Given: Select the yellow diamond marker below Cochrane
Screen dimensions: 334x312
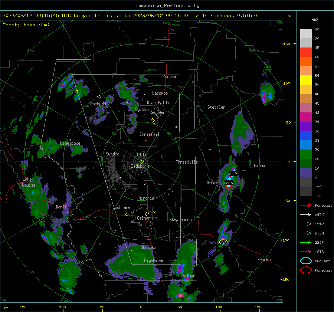Looking at the screenshot, I should point(127,214).
